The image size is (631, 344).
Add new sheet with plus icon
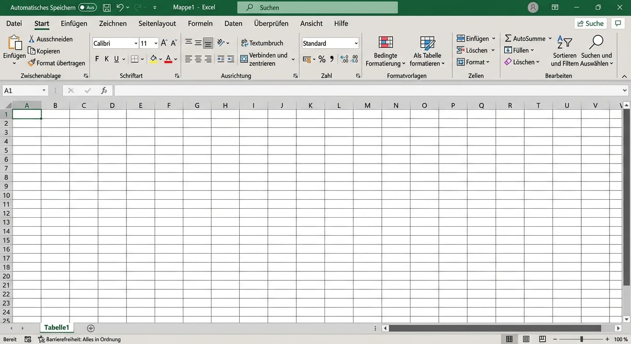91,328
